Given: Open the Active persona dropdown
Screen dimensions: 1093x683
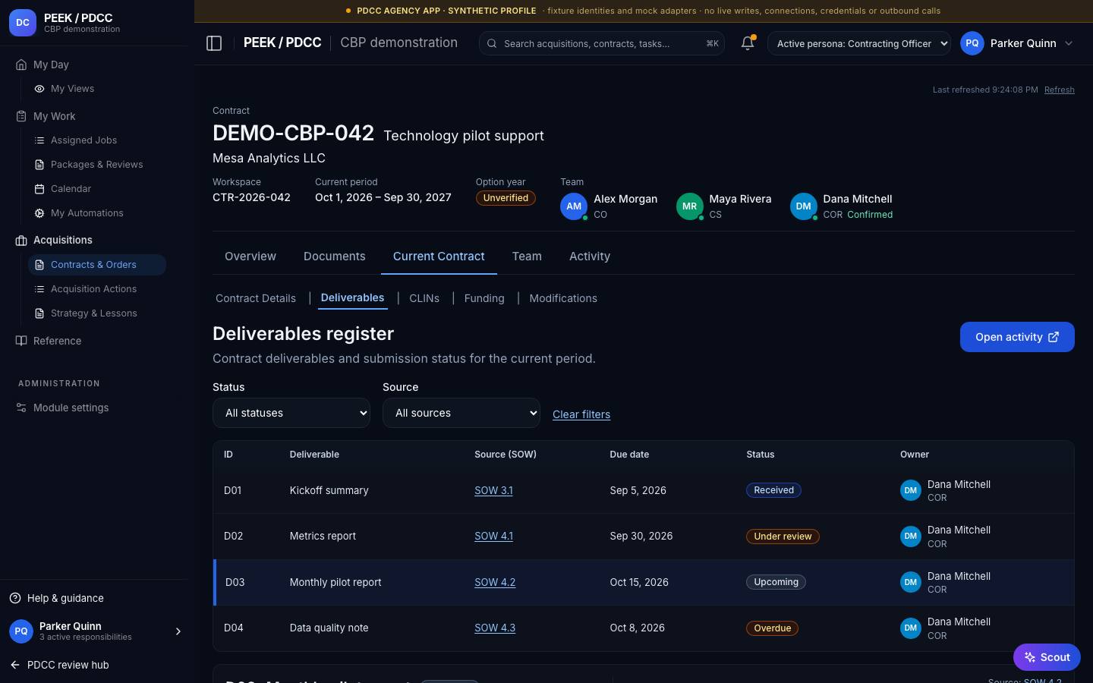Looking at the screenshot, I should tap(859, 43).
